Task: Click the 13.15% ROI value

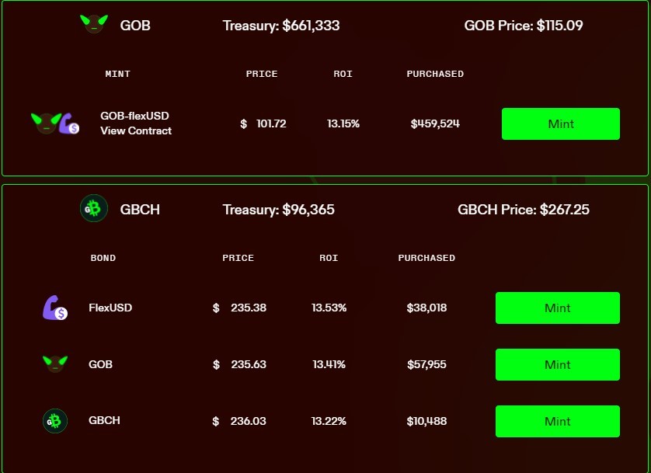Action: 343,123
